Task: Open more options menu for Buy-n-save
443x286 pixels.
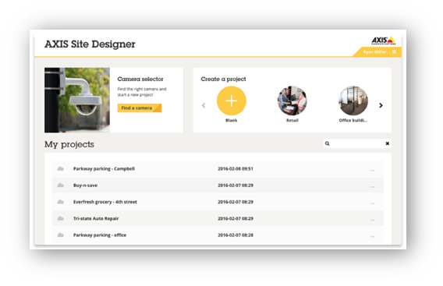Action: tap(372, 187)
